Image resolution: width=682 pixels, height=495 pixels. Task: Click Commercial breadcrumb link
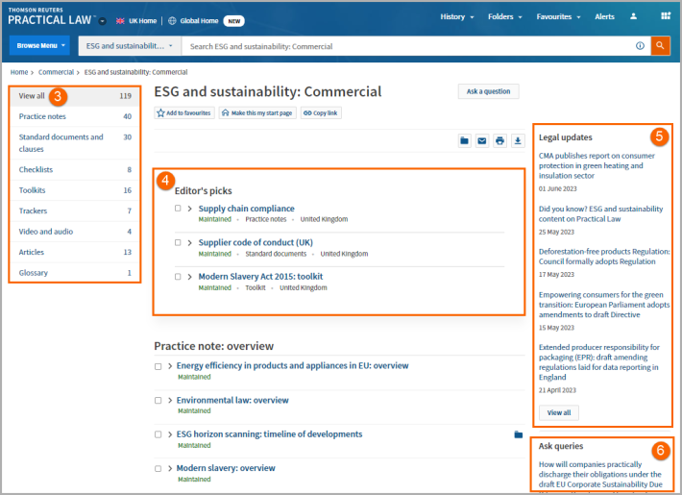56,72
